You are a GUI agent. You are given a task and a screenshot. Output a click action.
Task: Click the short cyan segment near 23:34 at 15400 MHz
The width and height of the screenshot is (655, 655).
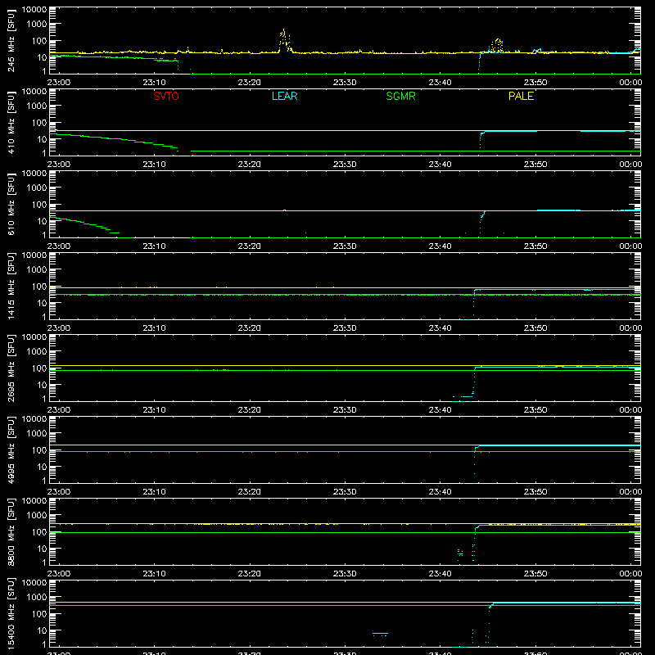pyautogui.click(x=380, y=634)
